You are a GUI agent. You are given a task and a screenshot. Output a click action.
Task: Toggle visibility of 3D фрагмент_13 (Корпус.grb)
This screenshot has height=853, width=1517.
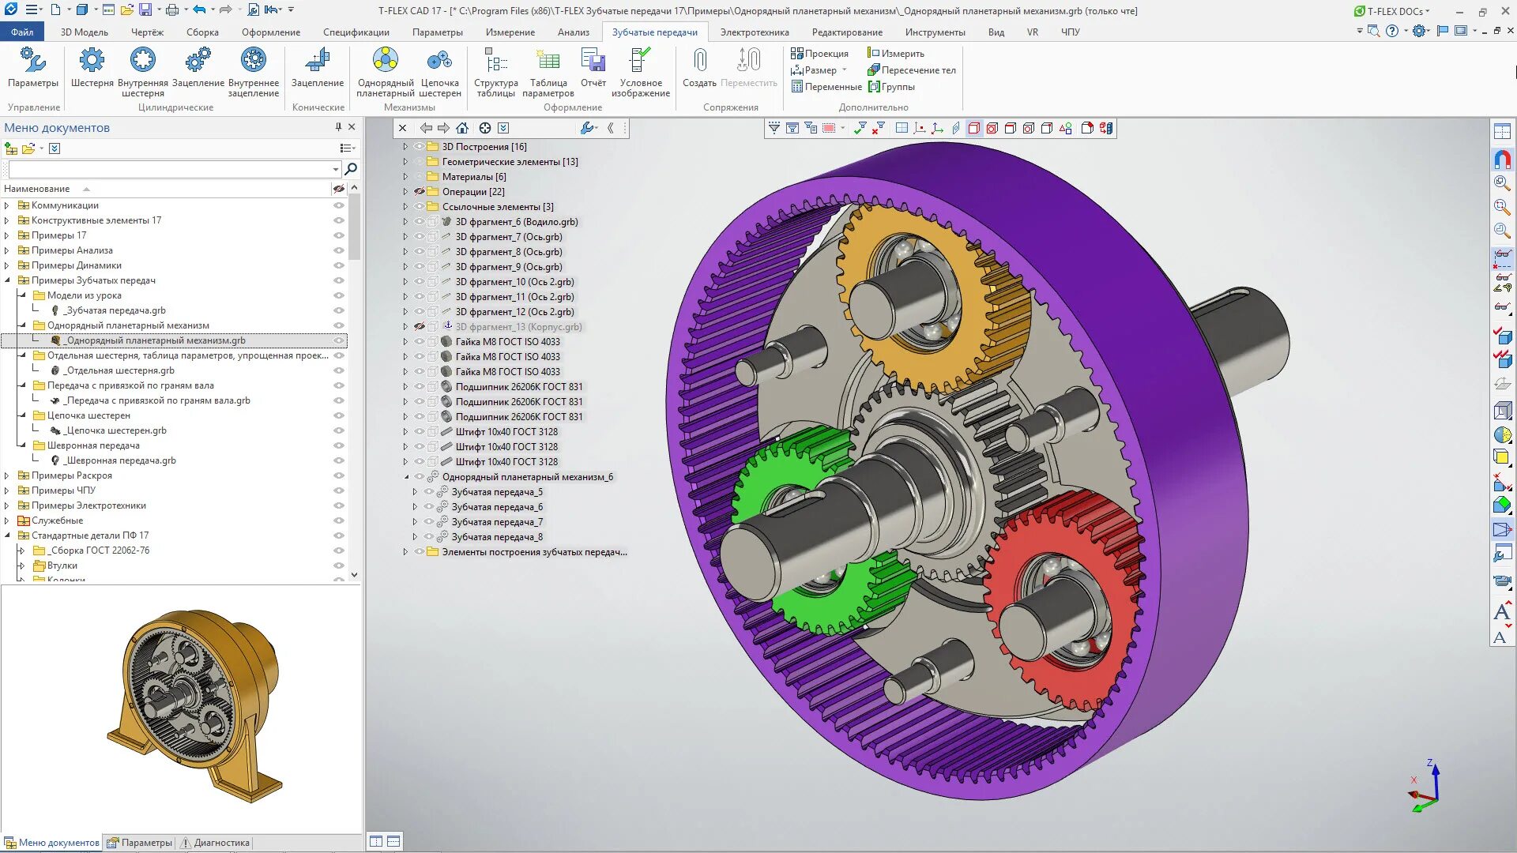coord(420,327)
